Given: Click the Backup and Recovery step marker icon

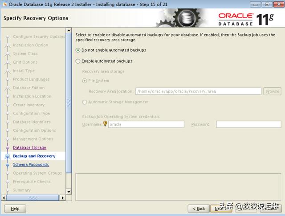Looking at the screenshot, I should click(8, 156).
